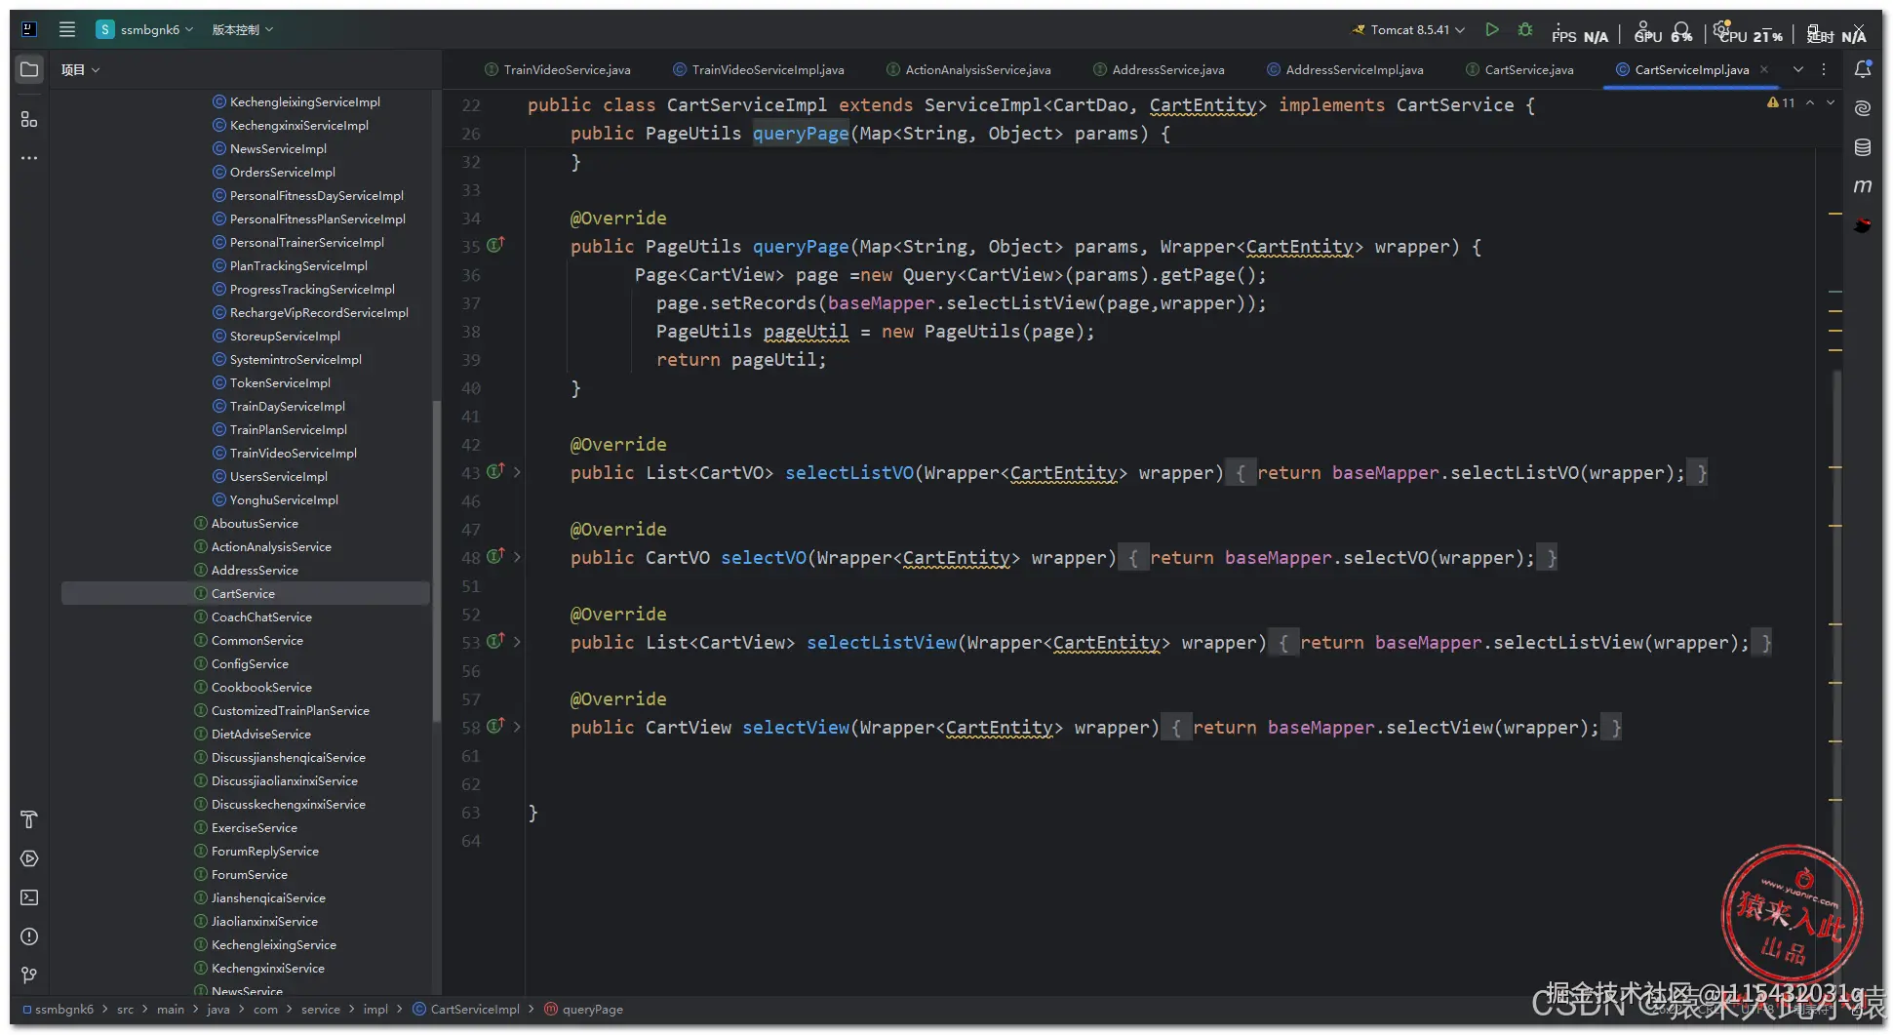This screenshot has width=1893, height=1035.
Task: Show the hidden editor tabs dropdown
Action: [1798, 69]
